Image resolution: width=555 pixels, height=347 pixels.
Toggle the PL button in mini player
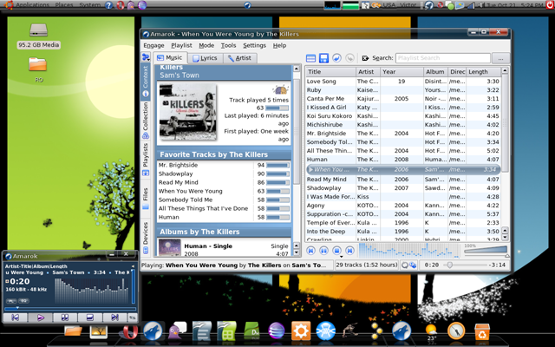[11, 301]
